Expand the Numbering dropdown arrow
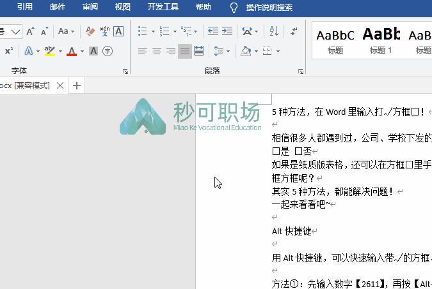 pyautogui.click(x=175, y=32)
